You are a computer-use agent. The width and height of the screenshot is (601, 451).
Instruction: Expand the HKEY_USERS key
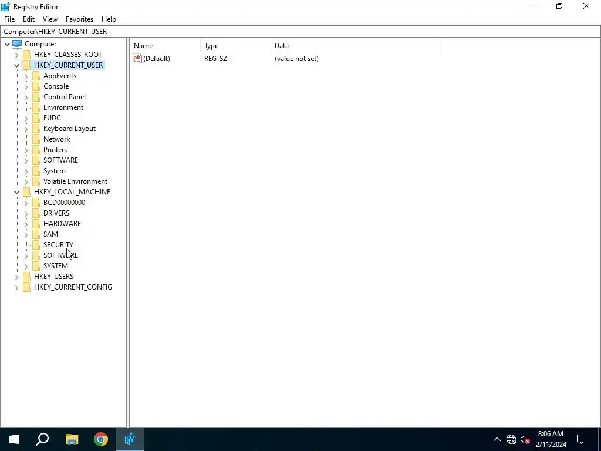[x=16, y=277]
